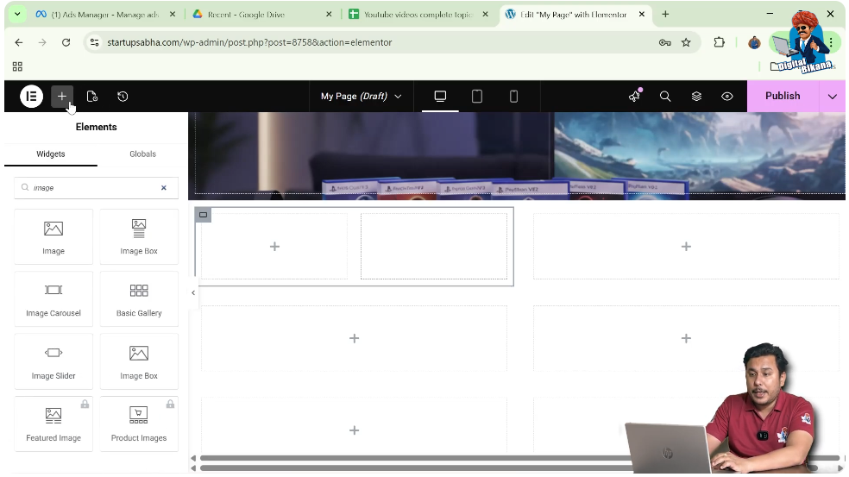Open the apps grid shortcut icon
This screenshot has height=477, width=849.
coord(17,66)
